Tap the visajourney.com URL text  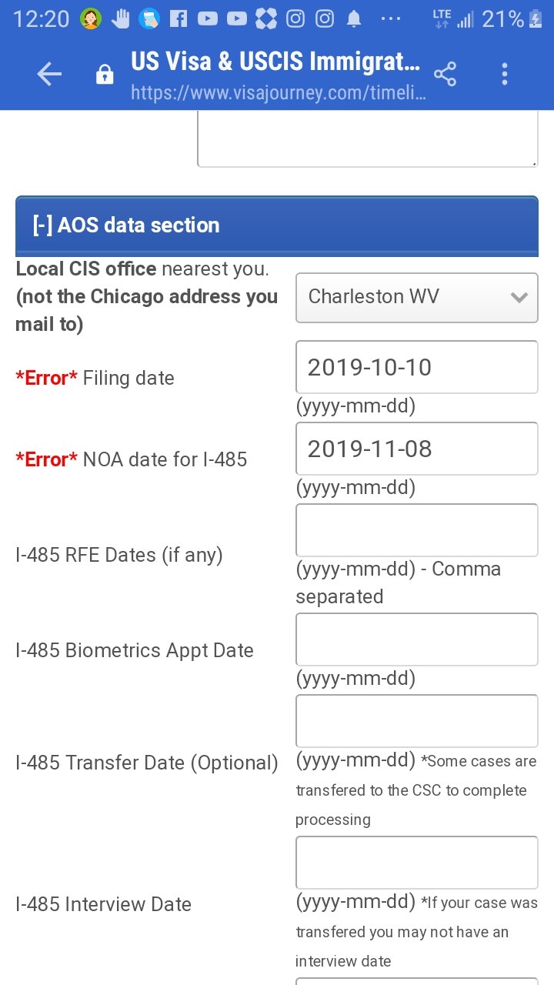tap(278, 93)
